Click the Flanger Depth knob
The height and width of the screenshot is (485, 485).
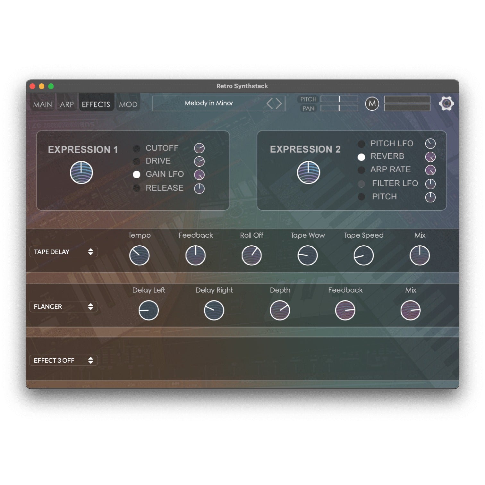click(280, 311)
